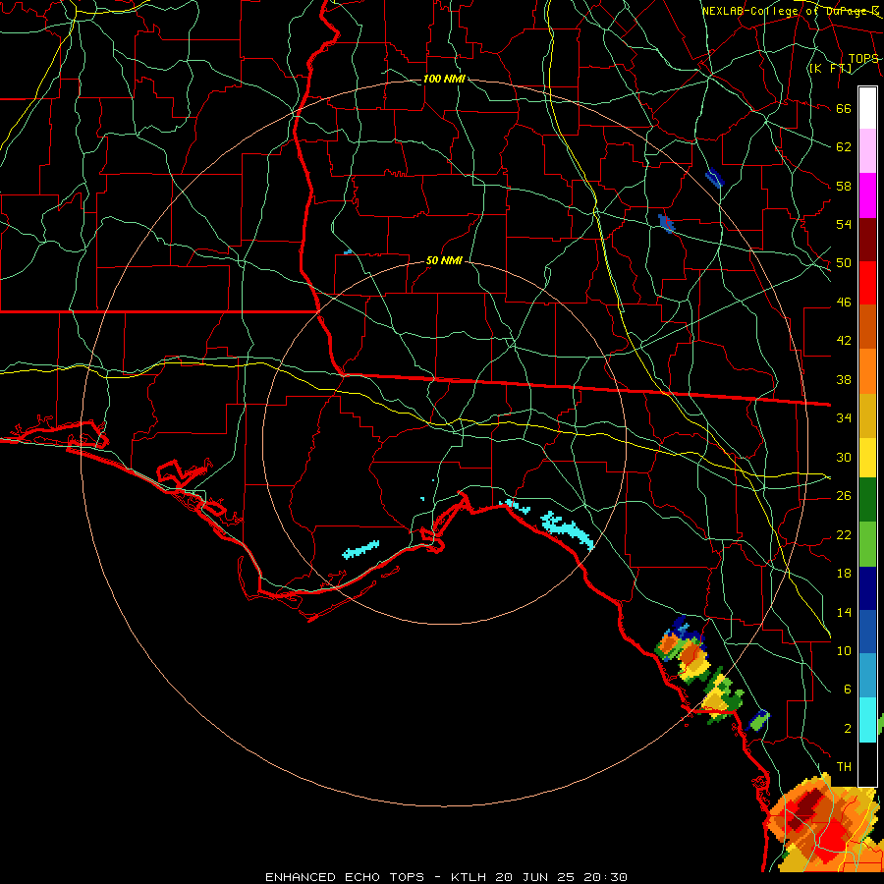Image resolution: width=884 pixels, height=884 pixels.
Task: Click the 54 legend value
Action: tap(844, 224)
